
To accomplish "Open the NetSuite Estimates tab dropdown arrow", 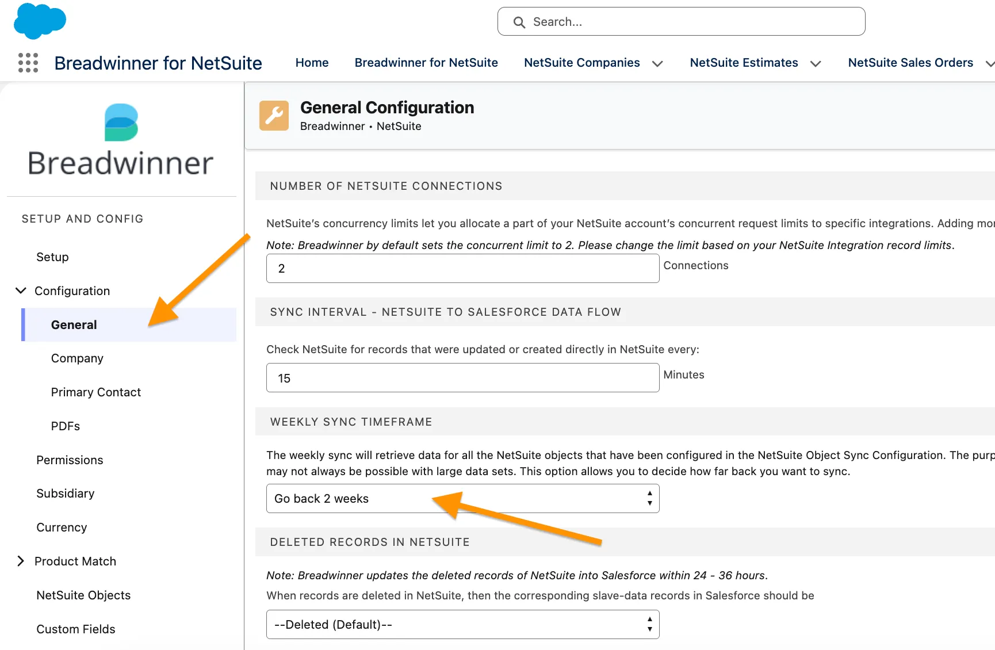I will coord(816,63).
